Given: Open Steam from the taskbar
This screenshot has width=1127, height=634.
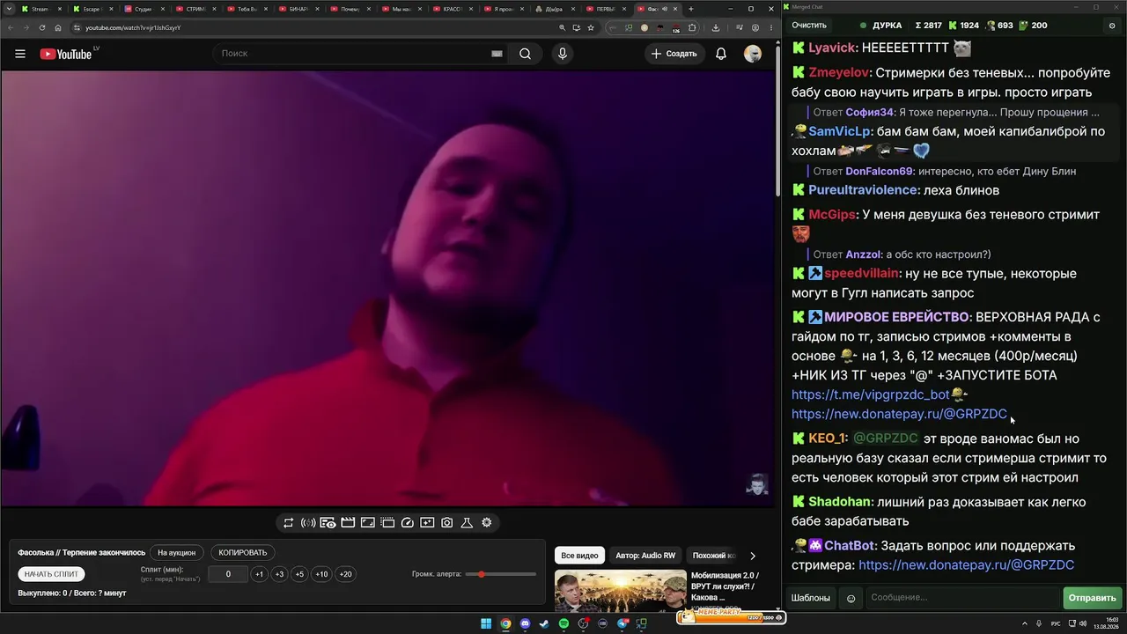Looking at the screenshot, I should [544, 623].
